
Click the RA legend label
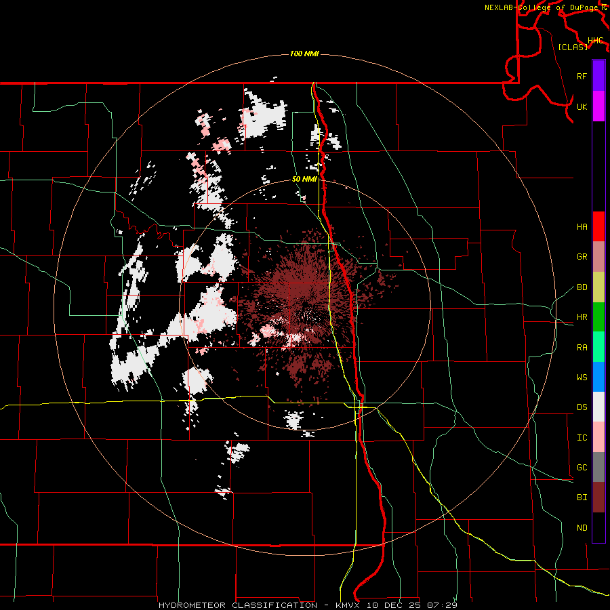coord(582,348)
